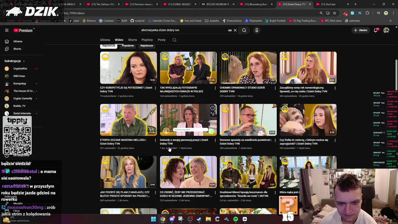Viewport: 398px width, 224px height.
Task: Play the CHOMIKI OPANOWAŁY STUDIO thumbnail
Action: [x=248, y=68]
